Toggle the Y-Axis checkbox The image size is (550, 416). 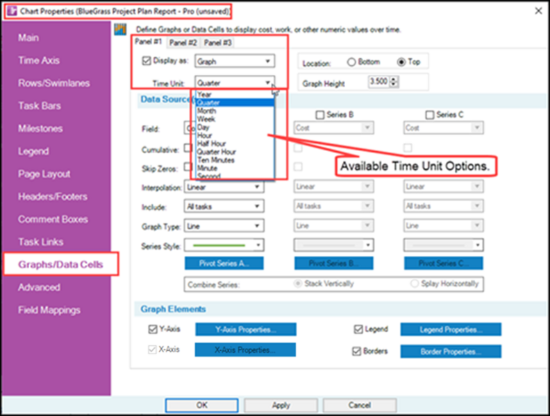coord(153,329)
